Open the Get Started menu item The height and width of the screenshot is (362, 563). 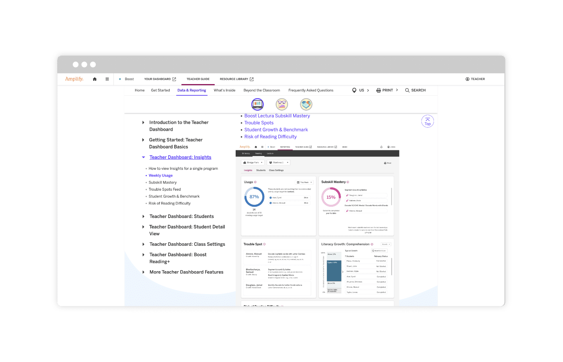[x=160, y=90]
